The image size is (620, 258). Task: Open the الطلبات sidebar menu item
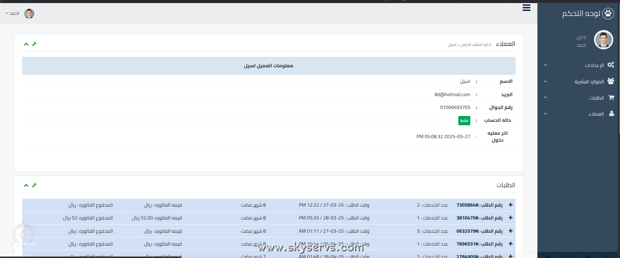click(596, 98)
